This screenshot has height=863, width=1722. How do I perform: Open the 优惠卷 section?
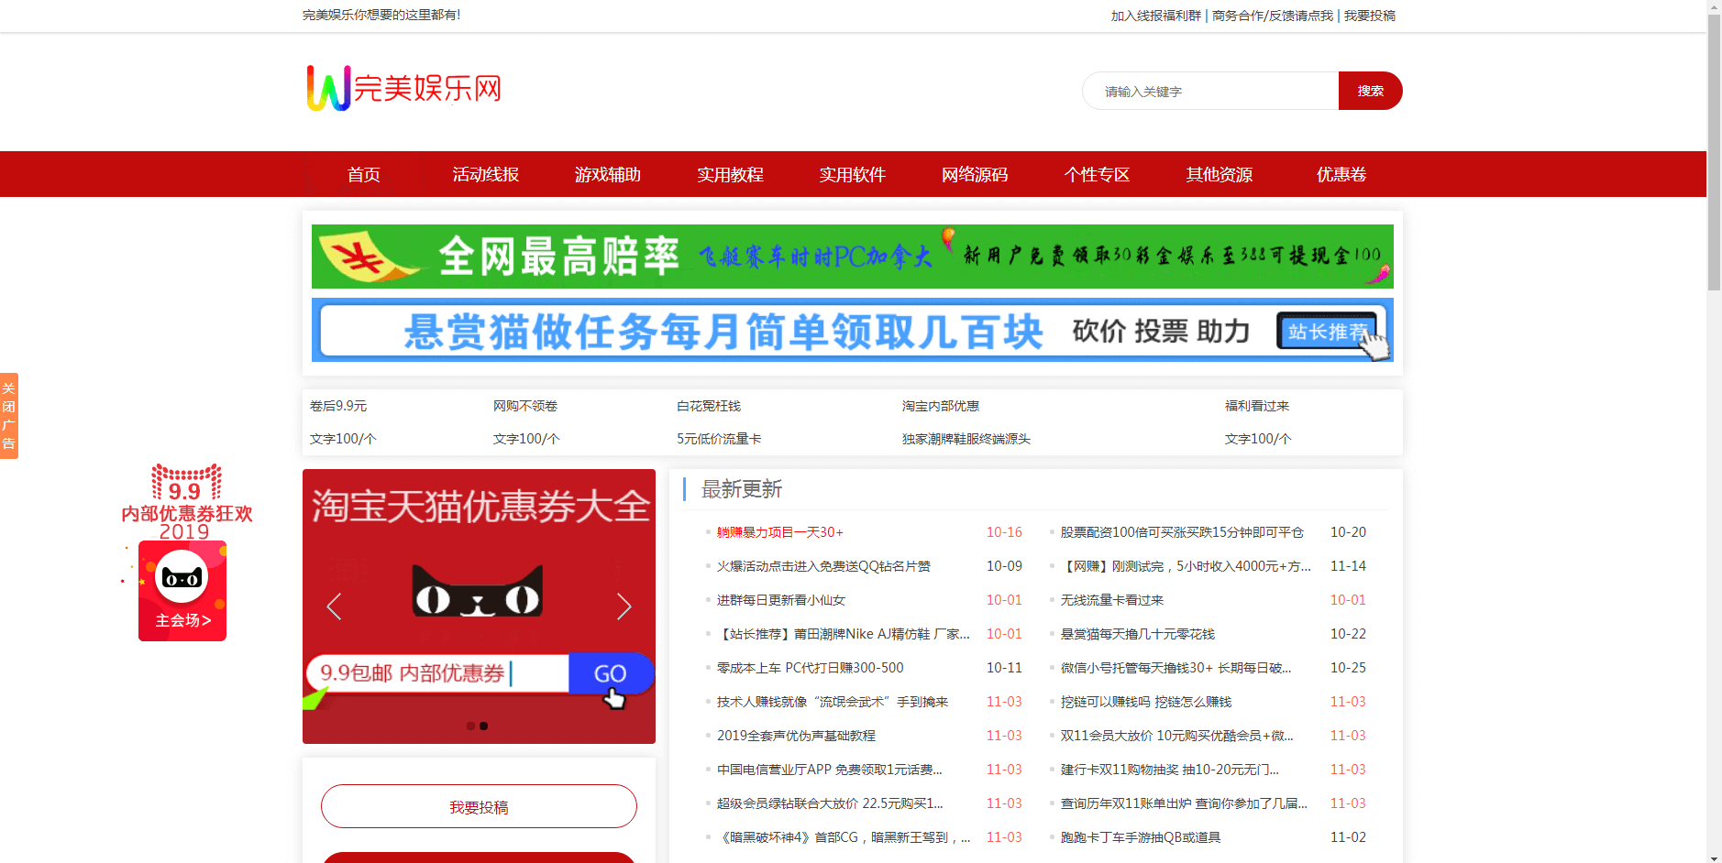point(1341,174)
